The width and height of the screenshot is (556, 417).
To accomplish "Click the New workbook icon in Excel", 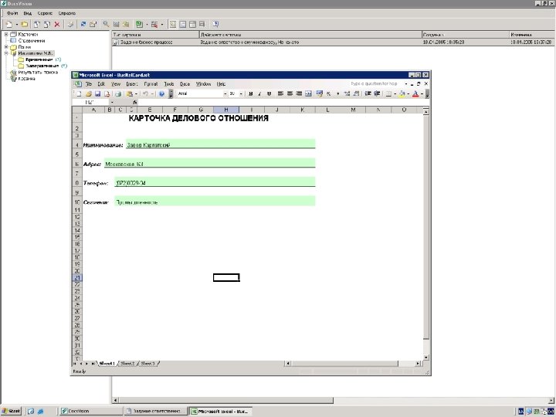I will [79, 93].
